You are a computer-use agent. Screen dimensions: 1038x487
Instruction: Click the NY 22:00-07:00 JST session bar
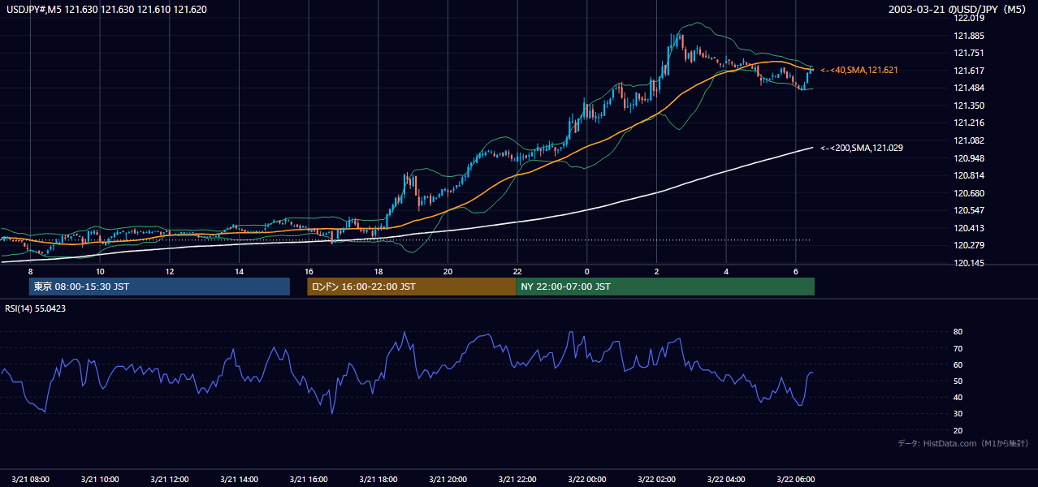click(x=665, y=287)
